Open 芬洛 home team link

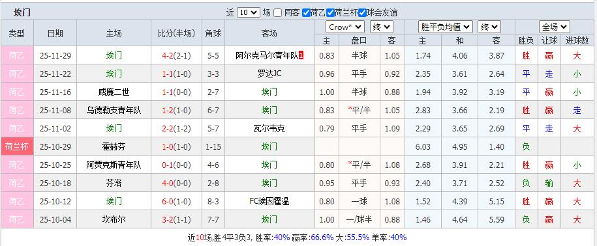(114, 184)
